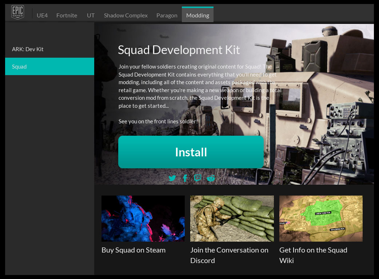Image resolution: width=379 pixels, height=279 pixels.
Task: Click the 'Squad Development Kit' heading
Action: pos(179,50)
